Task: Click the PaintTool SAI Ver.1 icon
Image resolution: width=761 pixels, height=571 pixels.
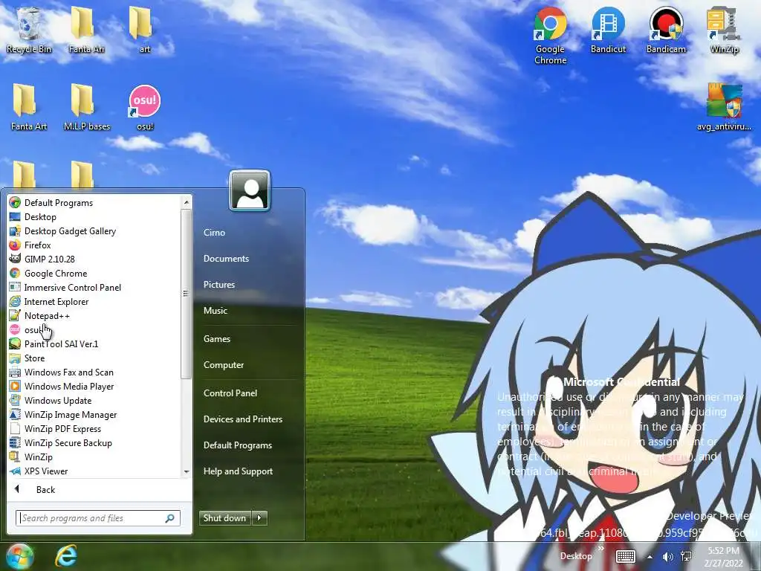Action: 15,343
